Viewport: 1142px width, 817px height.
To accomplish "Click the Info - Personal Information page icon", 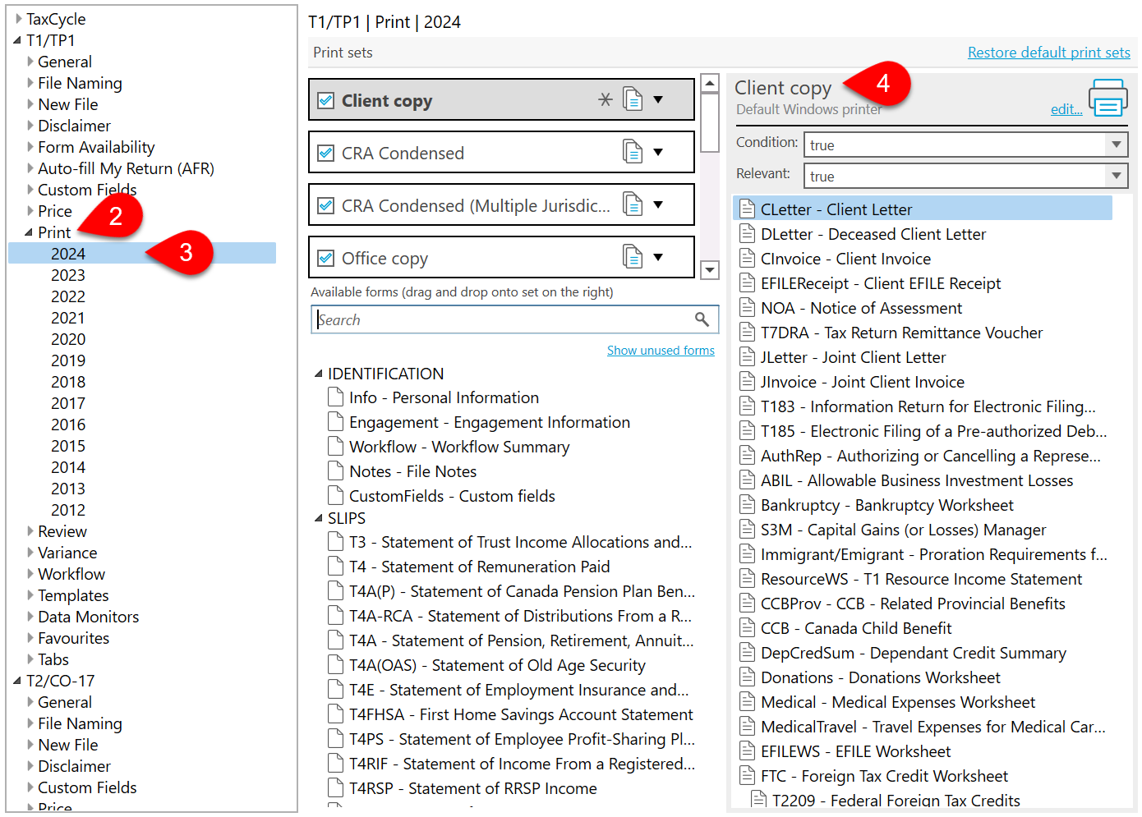I will tap(335, 397).
